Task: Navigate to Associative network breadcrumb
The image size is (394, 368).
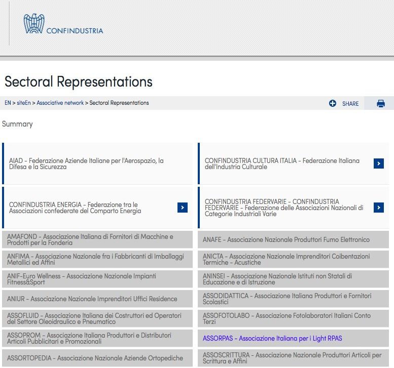Action: click(x=60, y=103)
